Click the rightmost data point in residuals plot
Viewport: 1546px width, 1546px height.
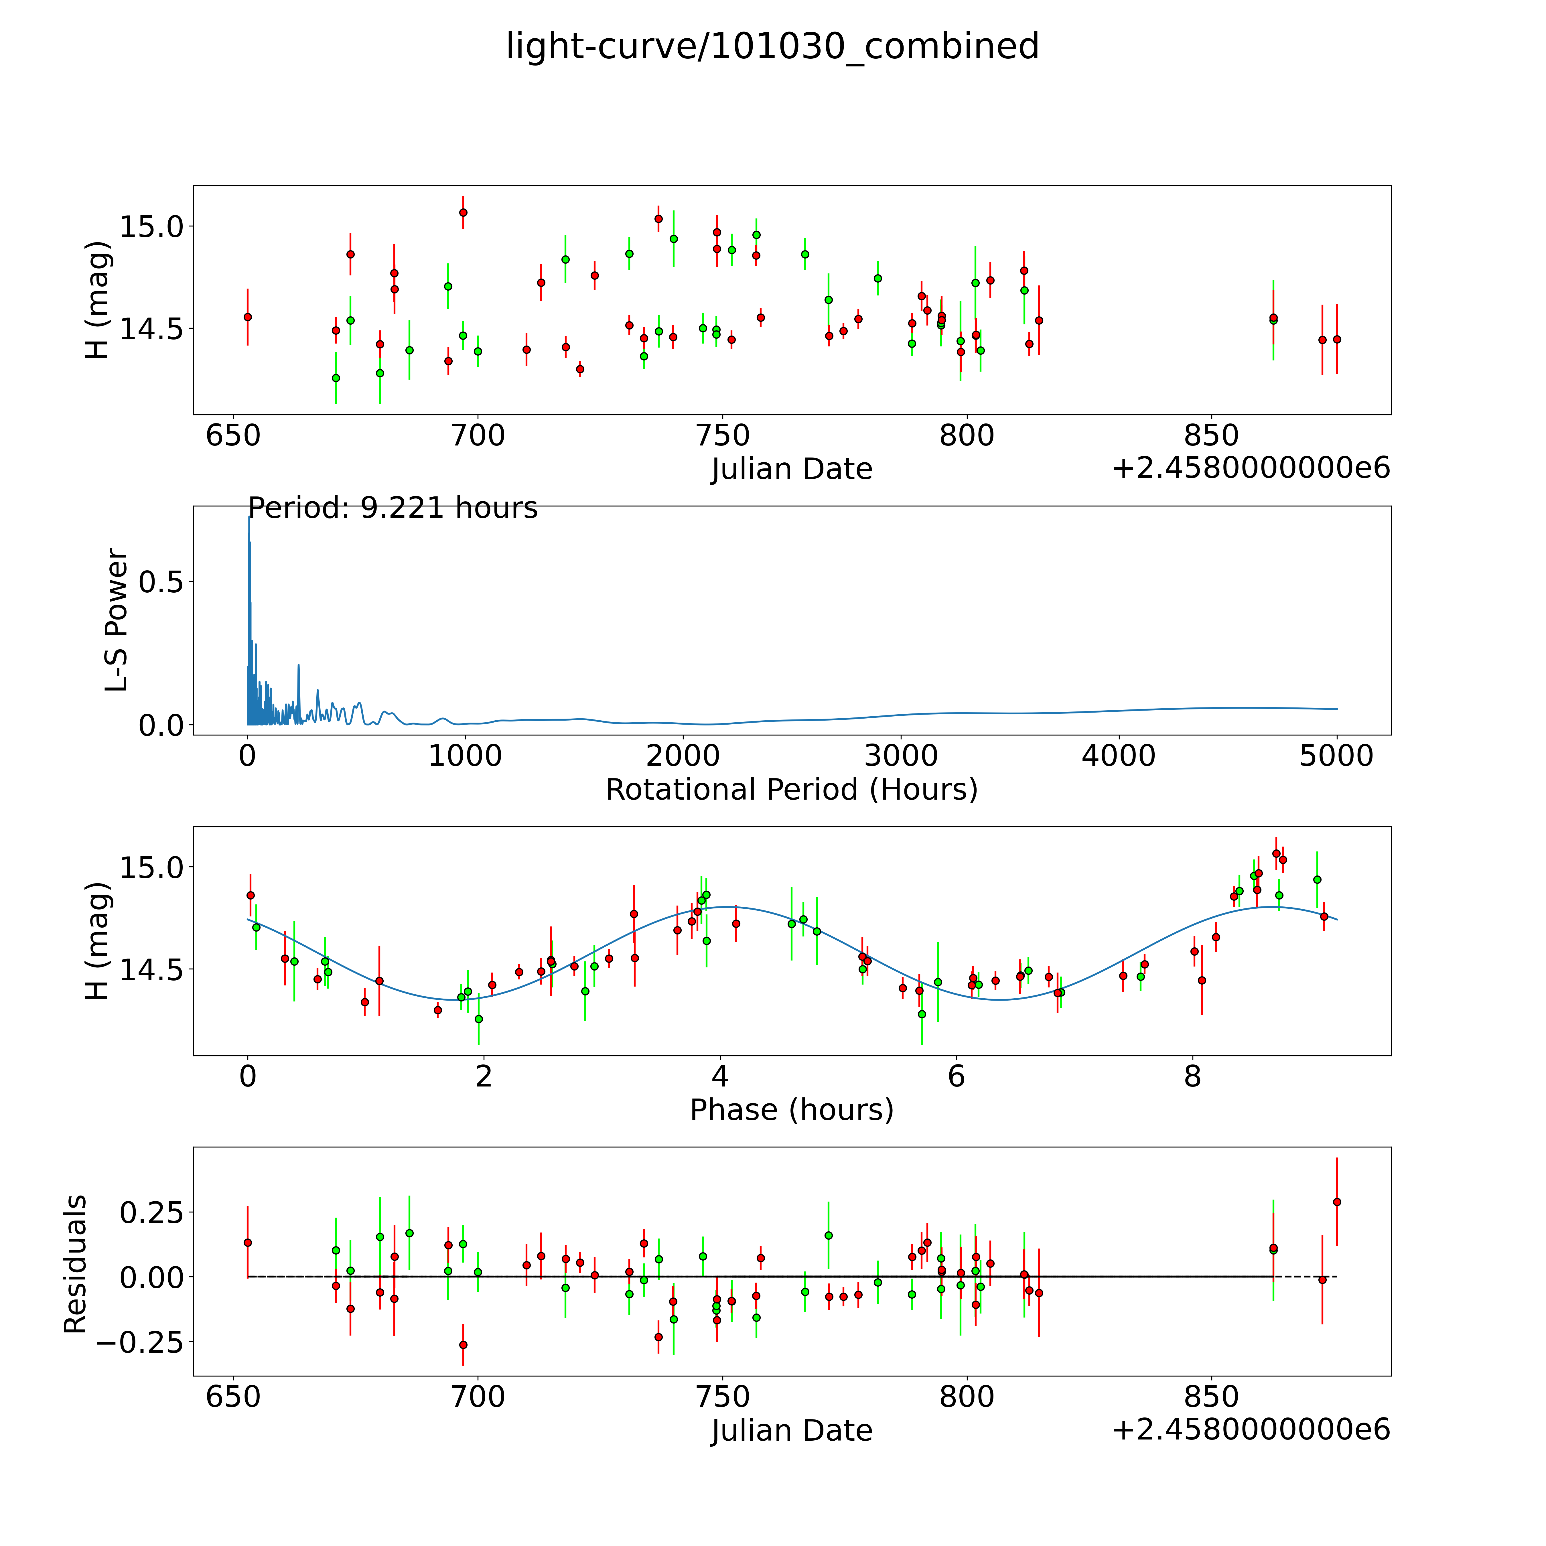1336,1202
